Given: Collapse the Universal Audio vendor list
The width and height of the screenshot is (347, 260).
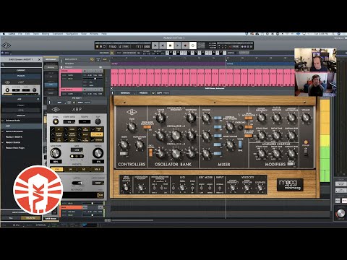Looking at the screenshot, I should (x=3, y=121).
